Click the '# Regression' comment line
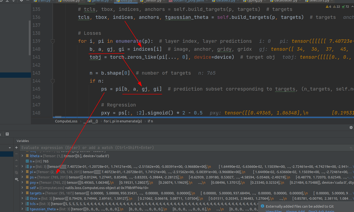 point(118,105)
